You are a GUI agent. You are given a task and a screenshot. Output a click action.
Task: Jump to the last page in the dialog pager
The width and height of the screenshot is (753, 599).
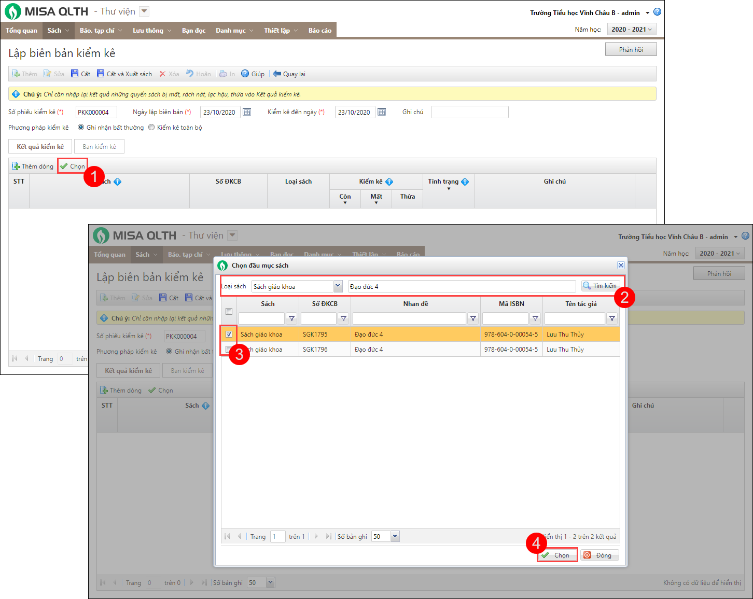click(328, 536)
